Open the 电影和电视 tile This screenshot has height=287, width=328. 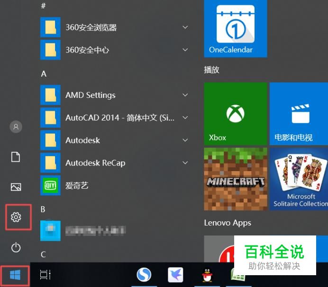[299, 114]
